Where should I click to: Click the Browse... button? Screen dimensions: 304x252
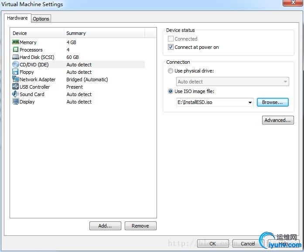273,102
